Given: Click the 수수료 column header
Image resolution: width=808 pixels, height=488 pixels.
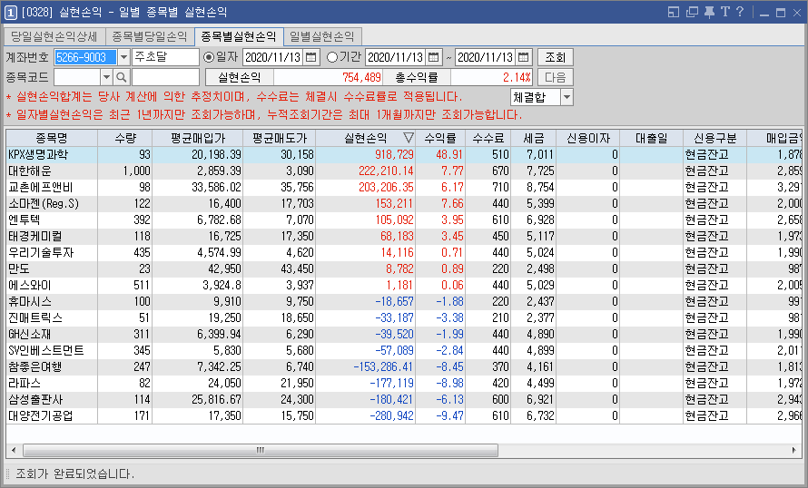Looking at the screenshot, I should point(488,138).
